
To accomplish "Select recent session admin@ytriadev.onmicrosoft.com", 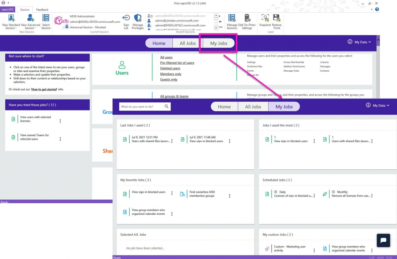I will pos(177,20).
